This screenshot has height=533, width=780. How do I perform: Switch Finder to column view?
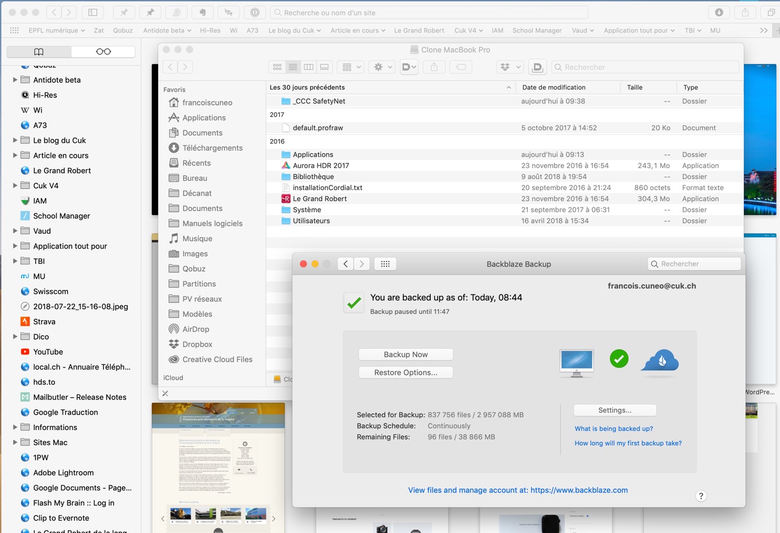pyautogui.click(x=309, y=67)
